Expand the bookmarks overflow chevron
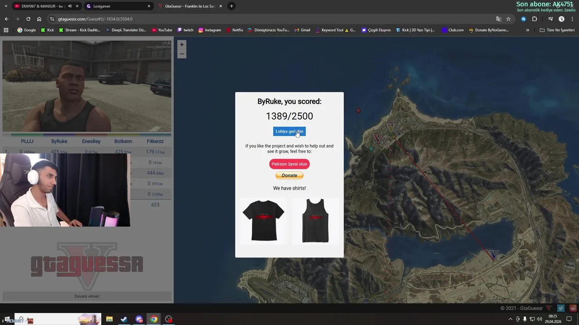The width and height of the screenshot is (579, 325). click(x=527, y=30)
